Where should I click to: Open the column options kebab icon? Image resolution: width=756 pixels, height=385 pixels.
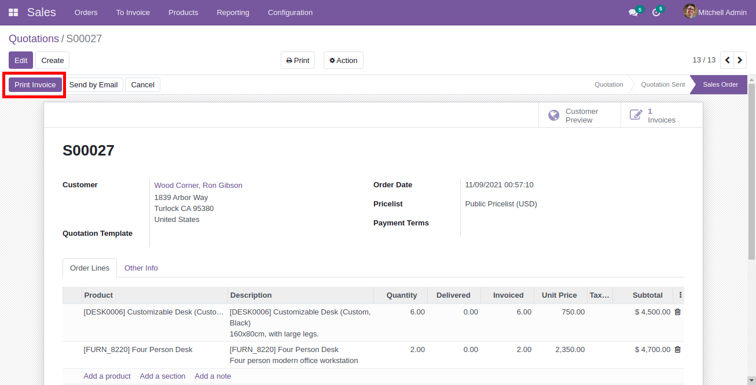click(680, 295)
